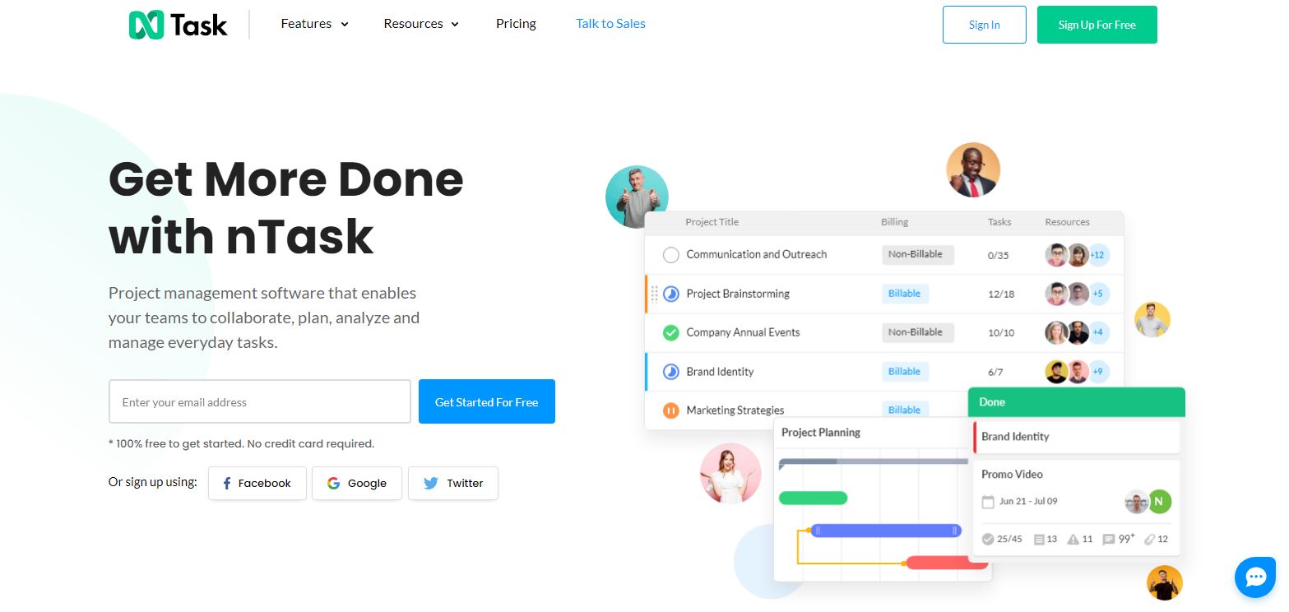The width and height of the screenshot is (1289, 612).
Task: Click Marketing Strategies project title
Action: point(735,410)
